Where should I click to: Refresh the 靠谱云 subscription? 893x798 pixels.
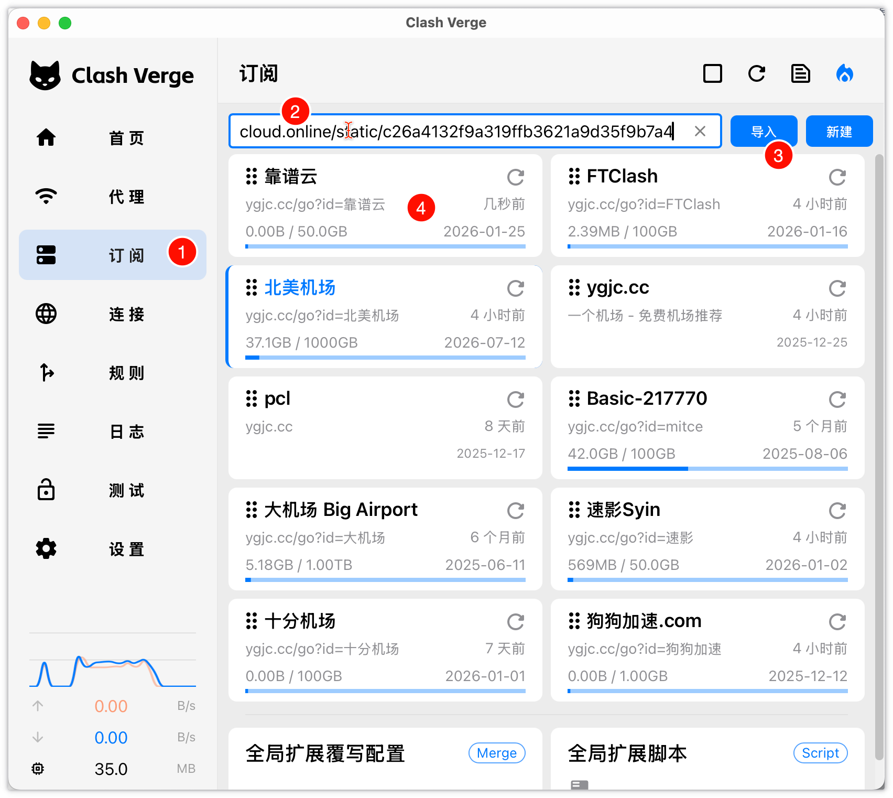516,177
